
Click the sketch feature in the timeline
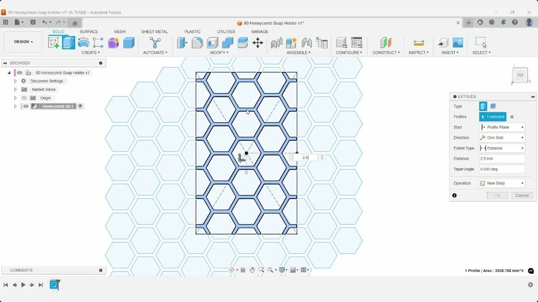point(55,285)
